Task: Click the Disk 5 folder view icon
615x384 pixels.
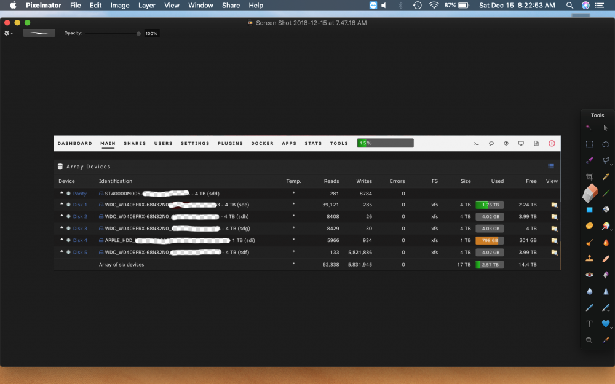Action: point(554,253)
